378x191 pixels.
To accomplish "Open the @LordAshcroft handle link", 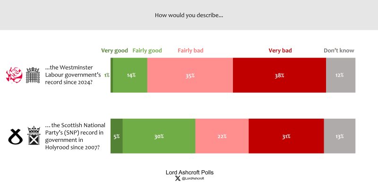I will click(x=193, y=179).
